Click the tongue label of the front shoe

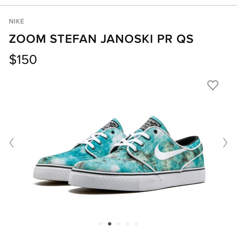[150, 124]
